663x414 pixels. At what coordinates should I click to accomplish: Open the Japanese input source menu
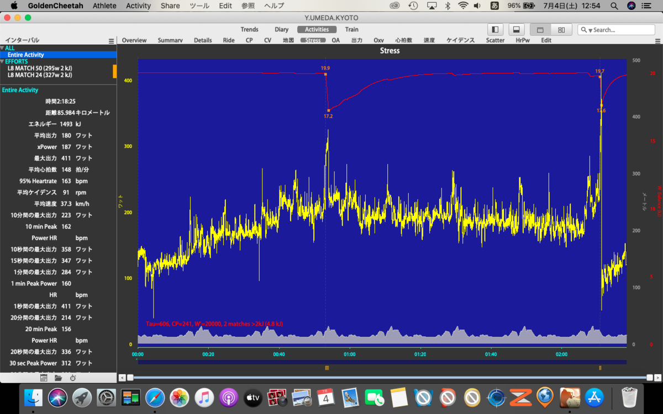click(x=493, y=6)
